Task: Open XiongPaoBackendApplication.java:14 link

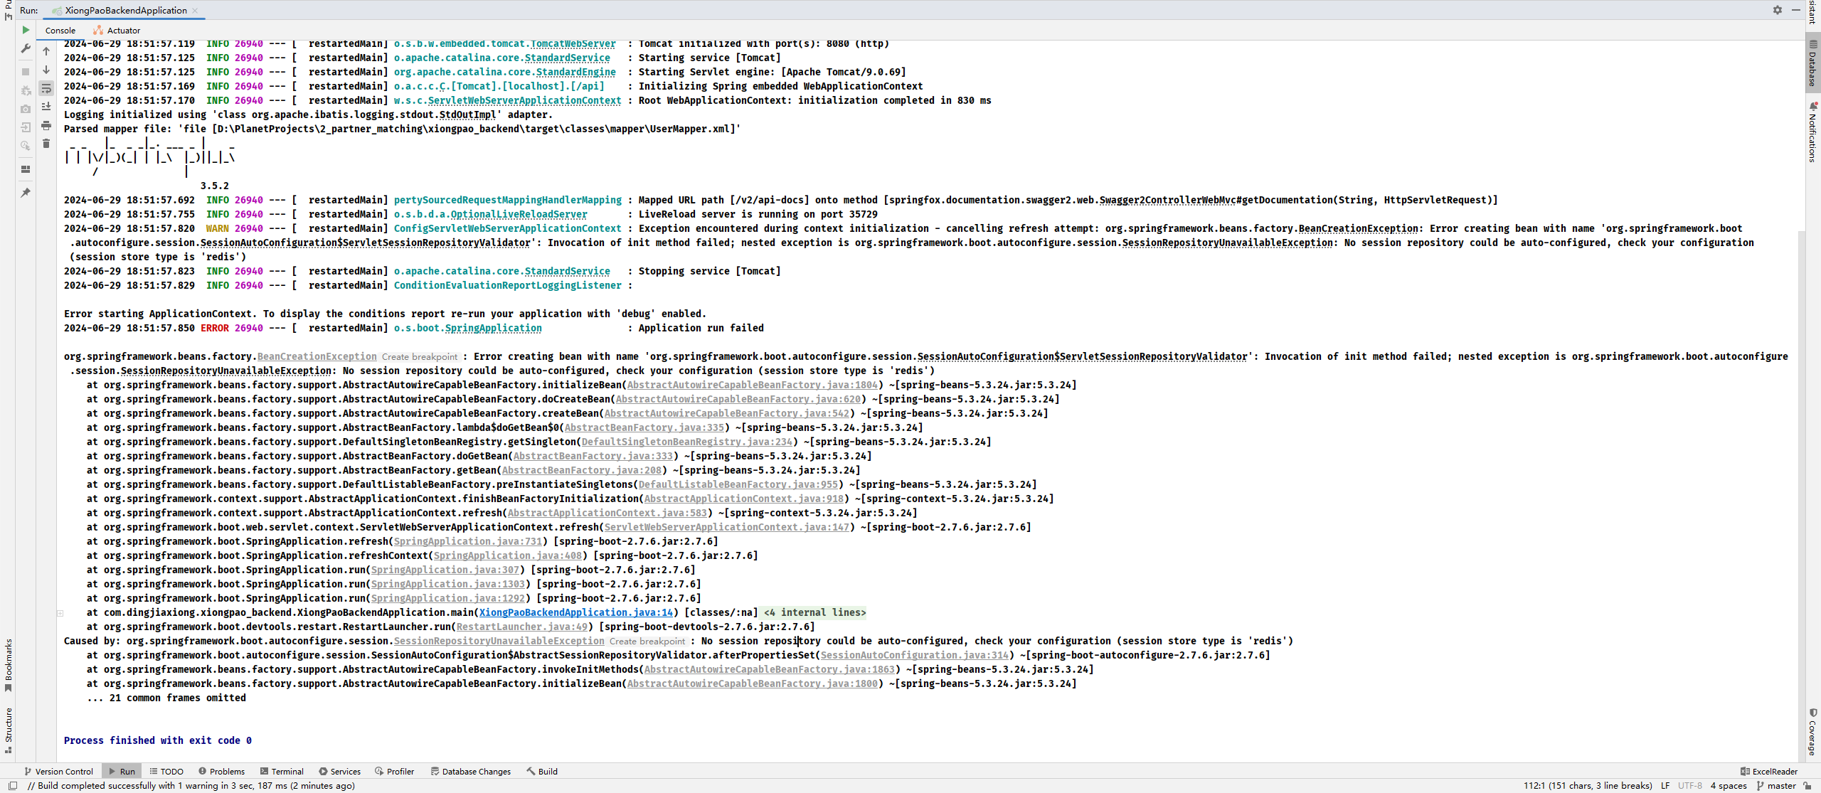Action: tap(575, 612)
